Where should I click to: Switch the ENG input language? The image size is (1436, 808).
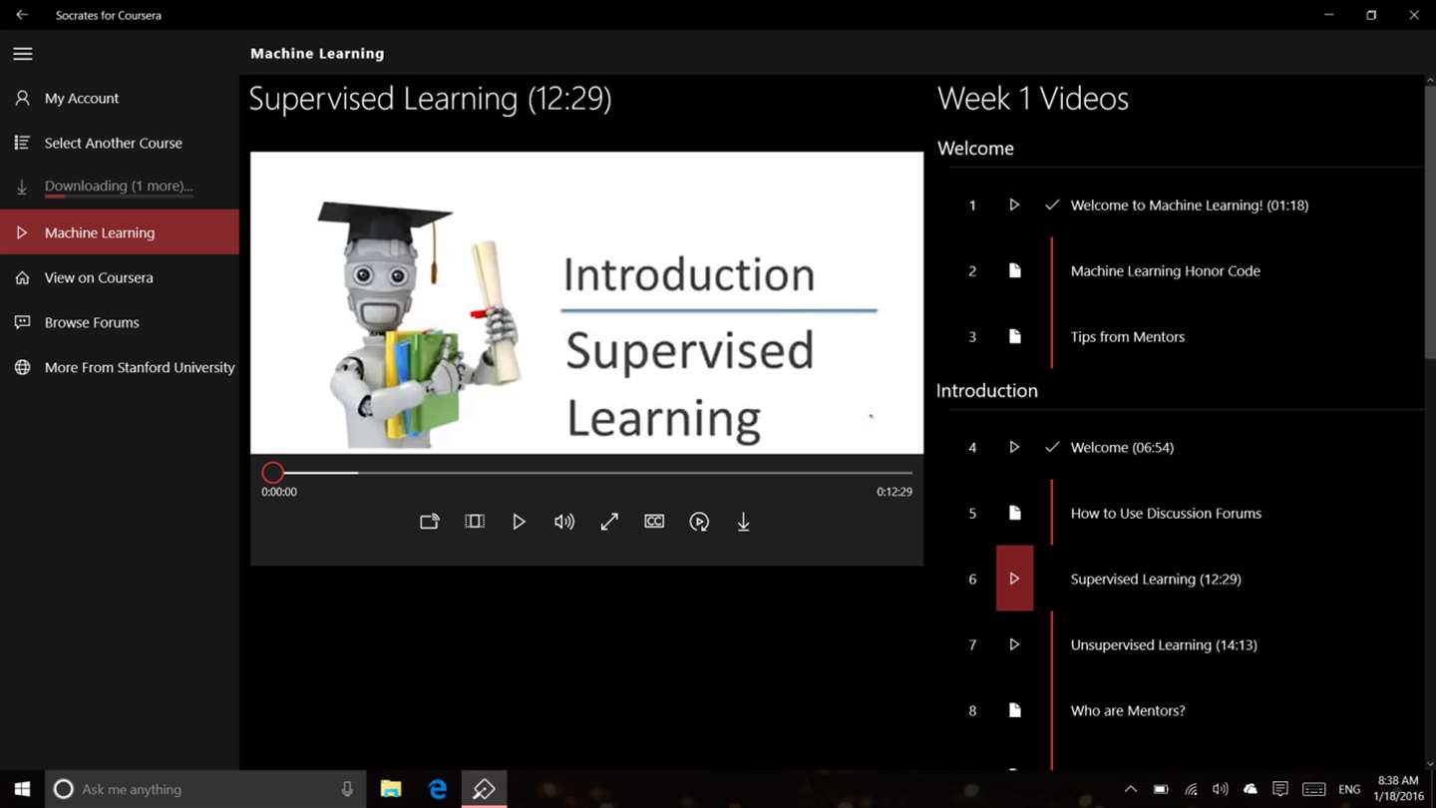1349,789
